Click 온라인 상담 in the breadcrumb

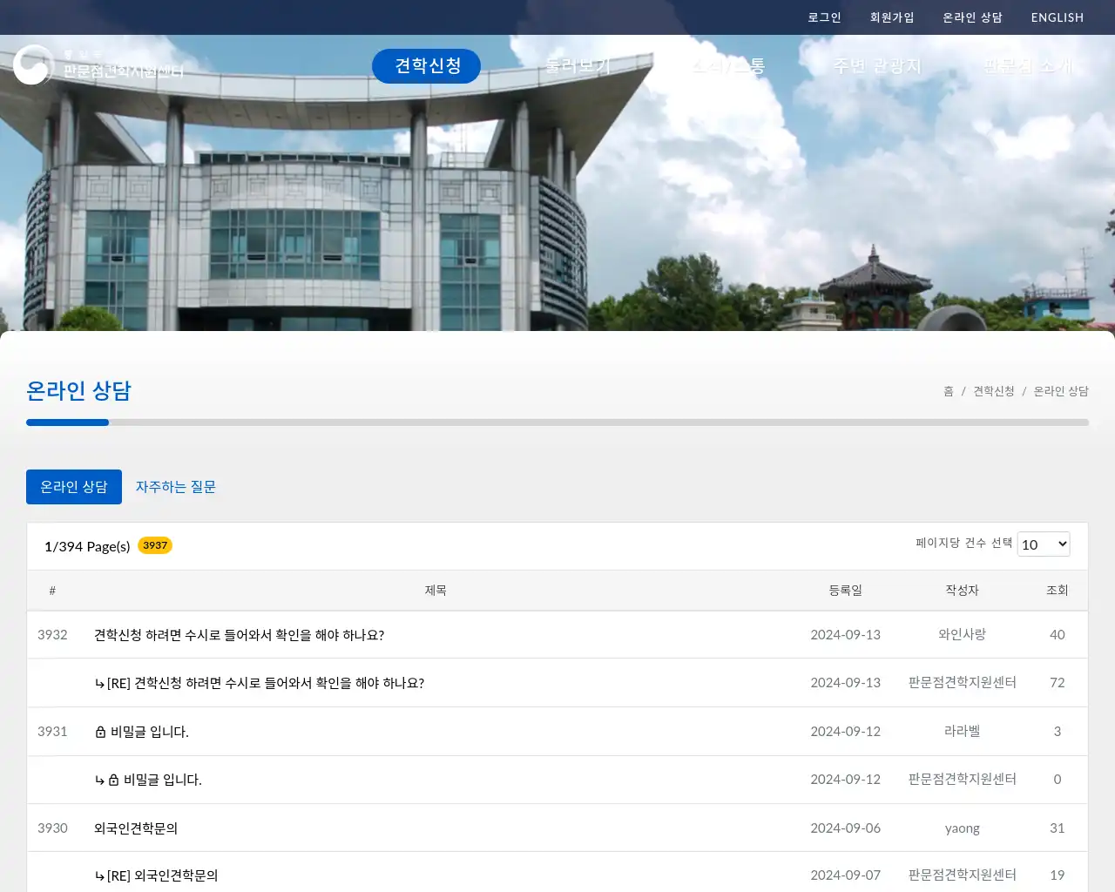(x=1061, y=391)
